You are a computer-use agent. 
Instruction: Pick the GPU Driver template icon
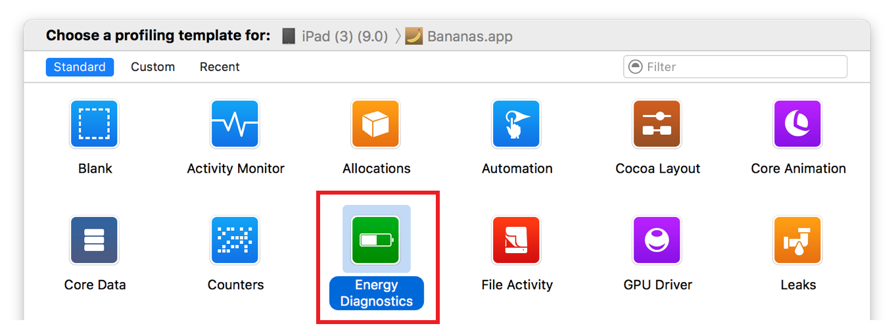pos(657,240)
